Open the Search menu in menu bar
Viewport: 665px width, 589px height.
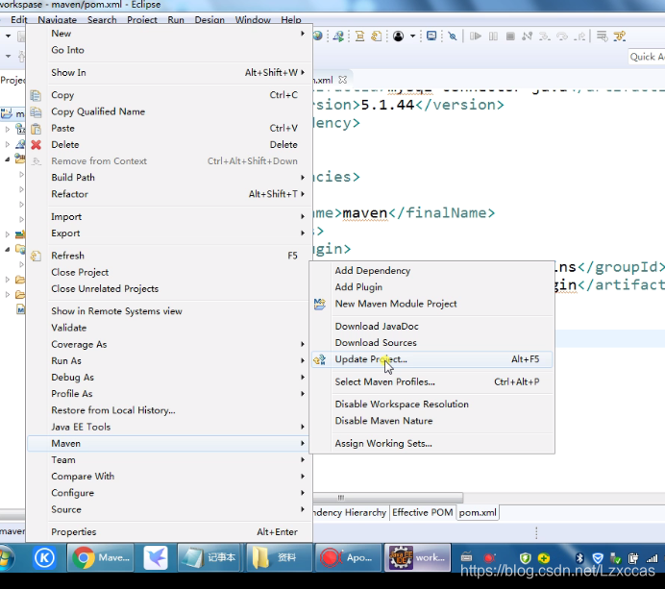(102, 19)
